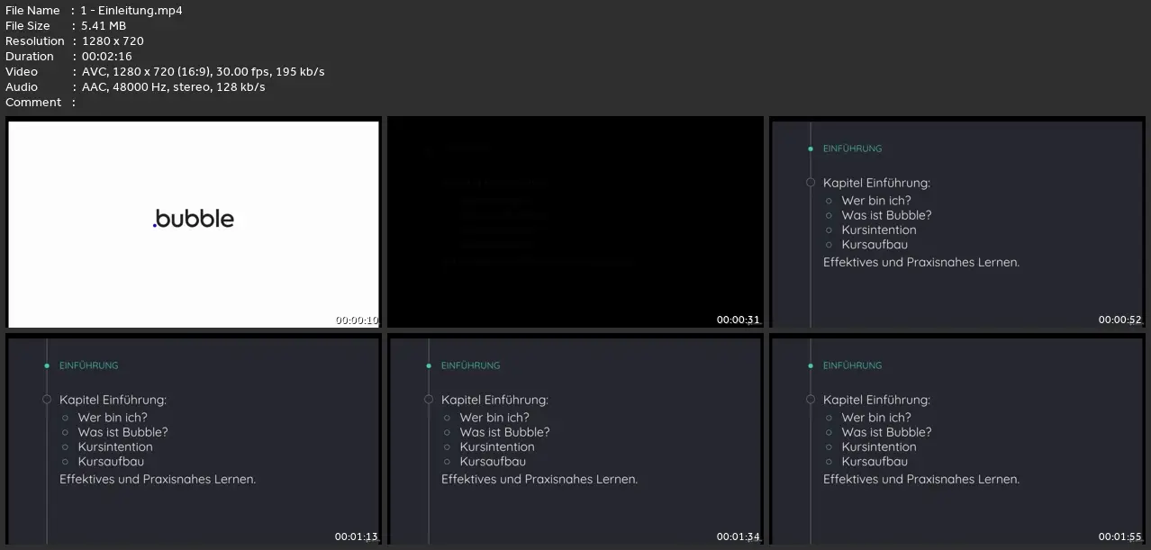Click Kursintention in the 00:01:13 frame

(x=115, y=446)
